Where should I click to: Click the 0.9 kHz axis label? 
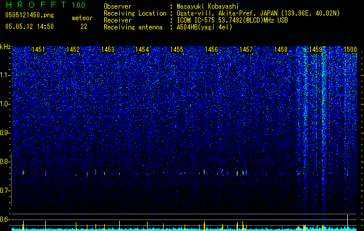point(5,133)
